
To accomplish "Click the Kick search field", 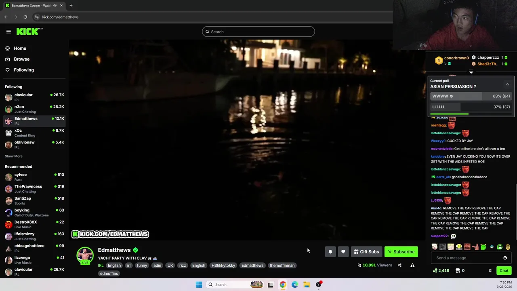I will [x=258, y=32].
